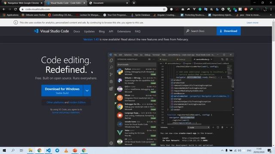Open VLC media player from the taskbar
The image size is (275, 154).
(66, 150)
